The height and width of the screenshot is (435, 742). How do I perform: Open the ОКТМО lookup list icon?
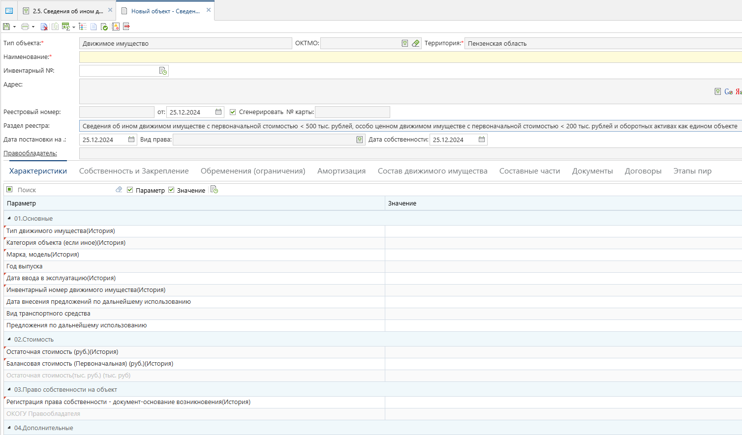pyautogui.click(x=405, y=43)
